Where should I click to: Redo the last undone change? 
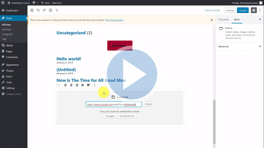click(44, 11)
